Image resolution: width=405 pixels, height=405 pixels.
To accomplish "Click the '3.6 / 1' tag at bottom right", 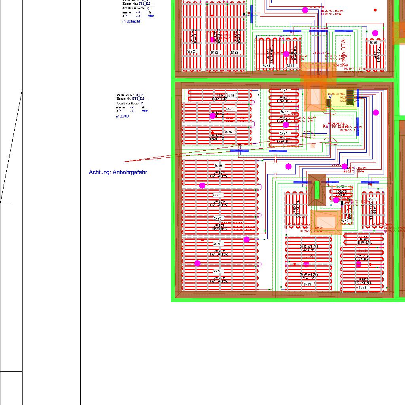I will [361, 288].
